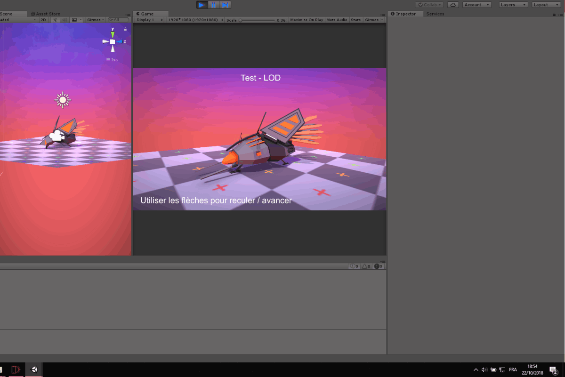Click 'Test - LOD' title text
Image resolution: width=565 pixels, height=377 pixels.
(260, 78)
